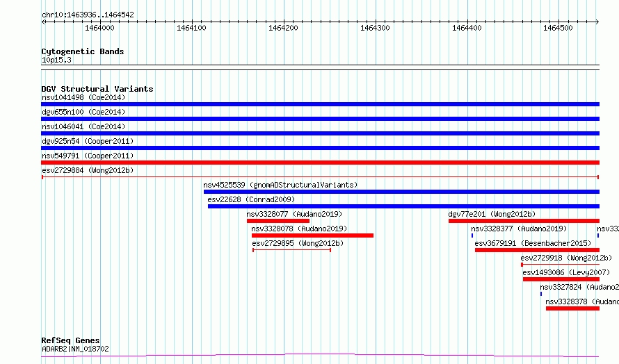
Task: Select blue bar under nsv1046041
Action: click(320, 133)
